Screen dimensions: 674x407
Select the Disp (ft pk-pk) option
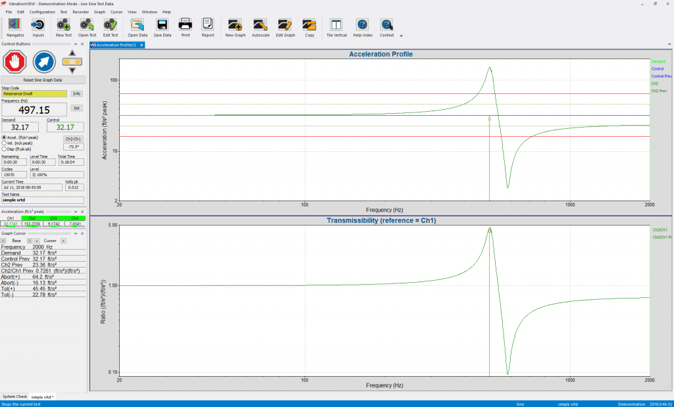(7, 148)
